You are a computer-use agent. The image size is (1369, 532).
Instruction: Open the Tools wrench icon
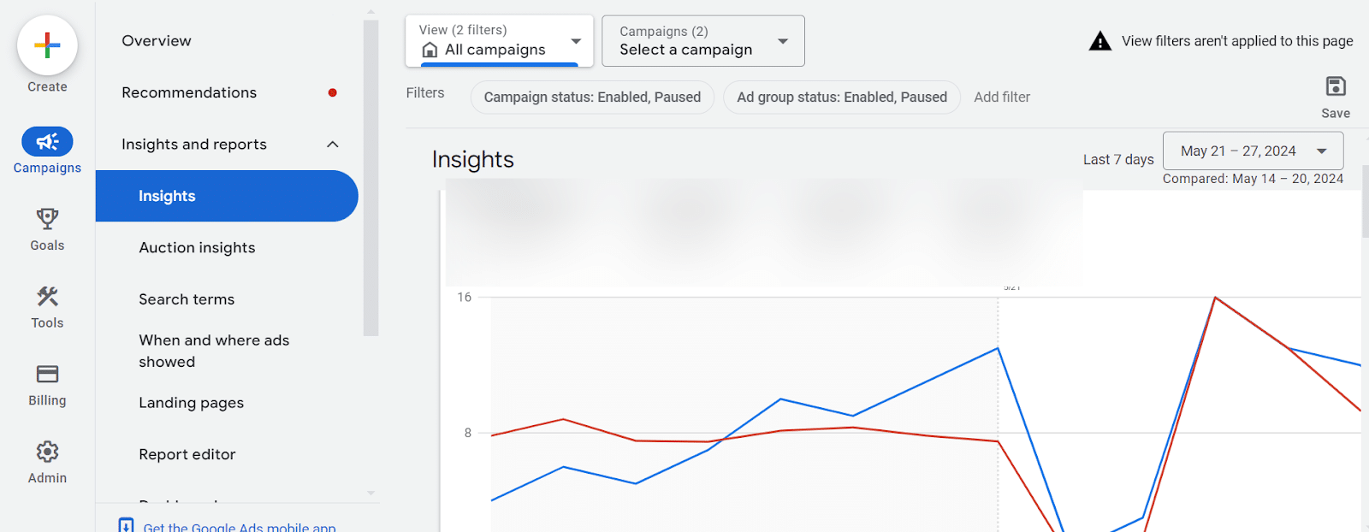[47, 297]
